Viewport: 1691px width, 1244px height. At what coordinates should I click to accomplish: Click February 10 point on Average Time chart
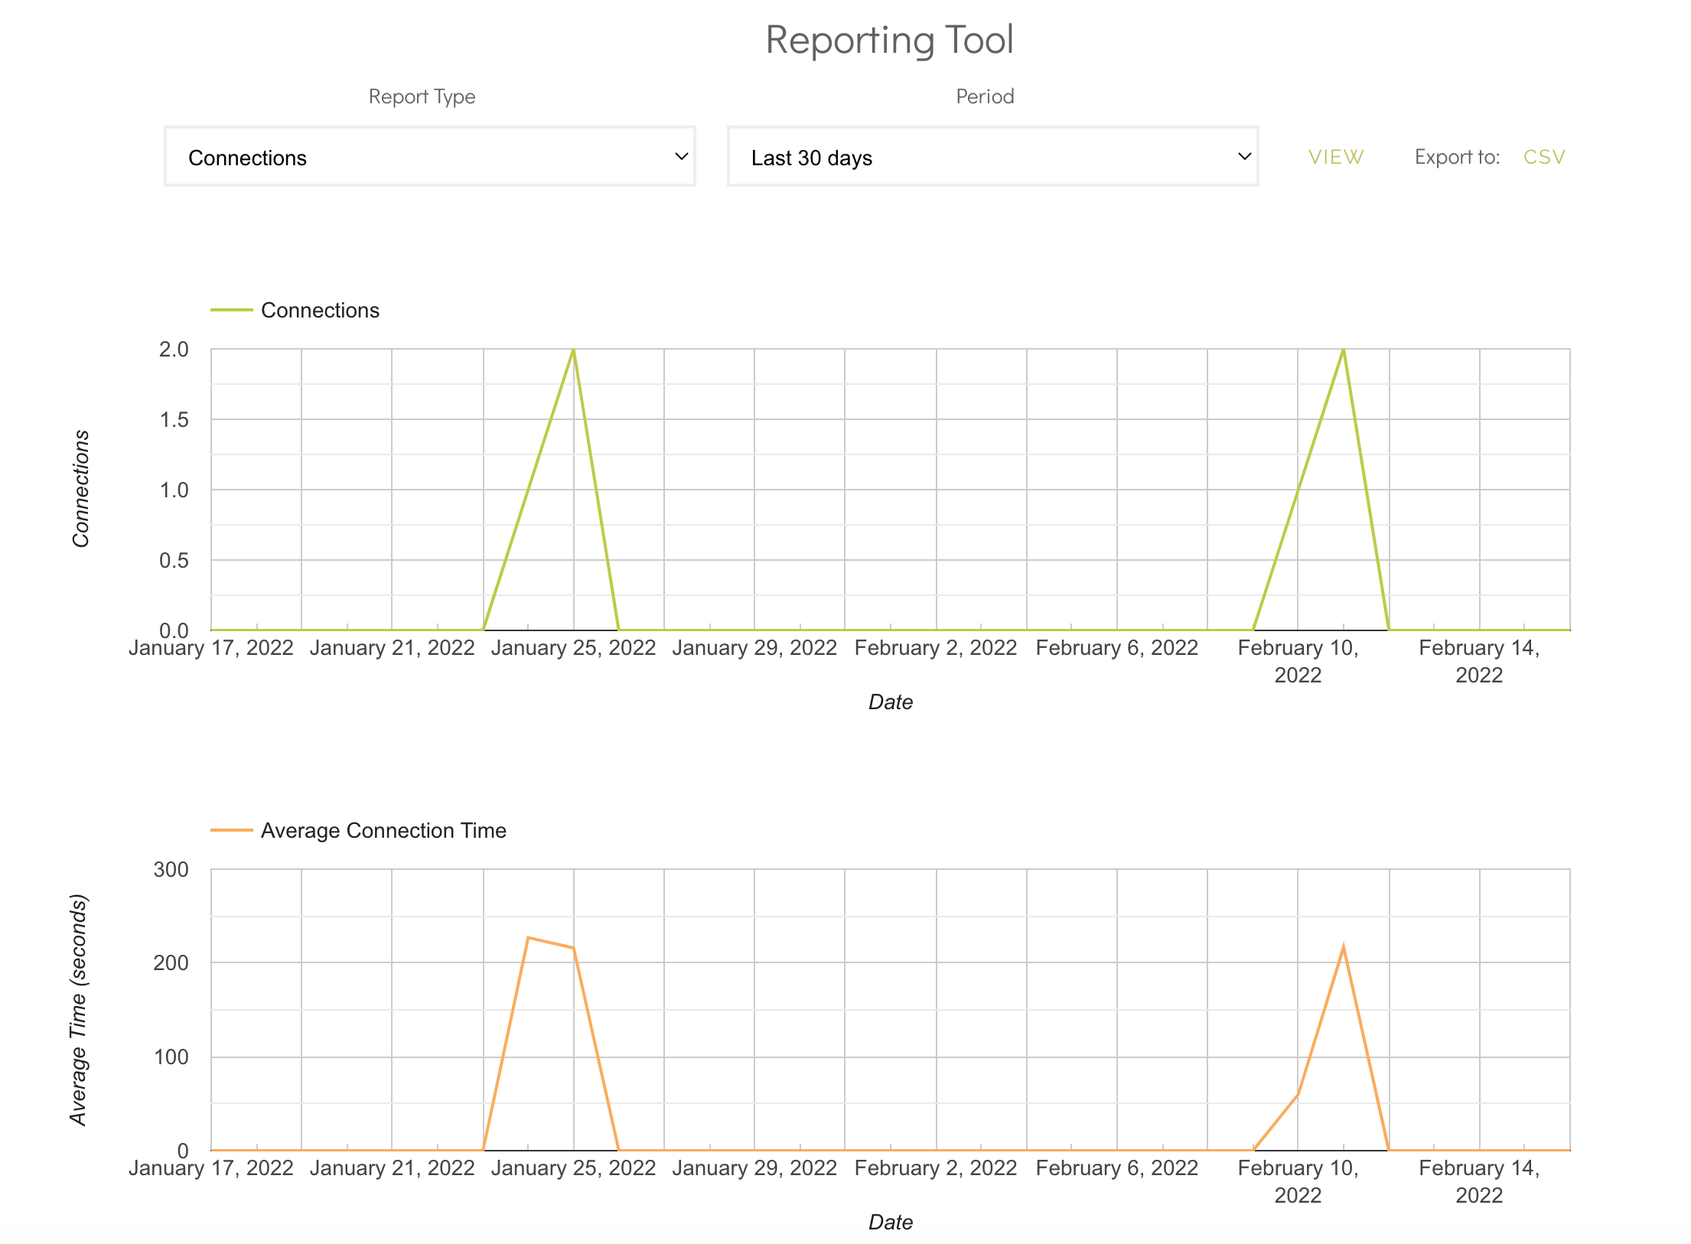1298,1094
